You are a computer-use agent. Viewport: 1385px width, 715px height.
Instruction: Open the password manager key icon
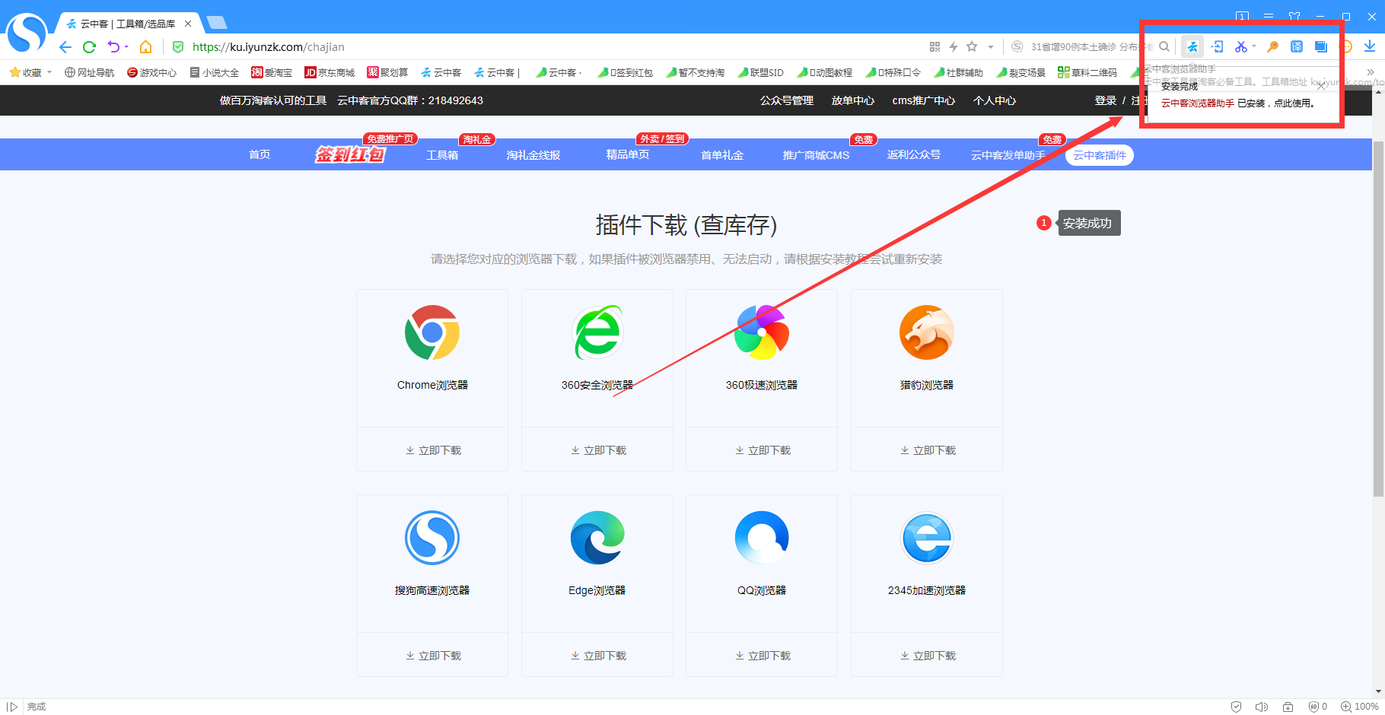1272,46
